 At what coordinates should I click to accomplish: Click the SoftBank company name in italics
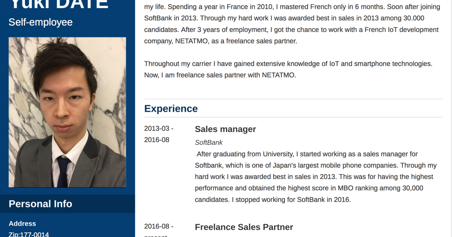coord(209,143)
